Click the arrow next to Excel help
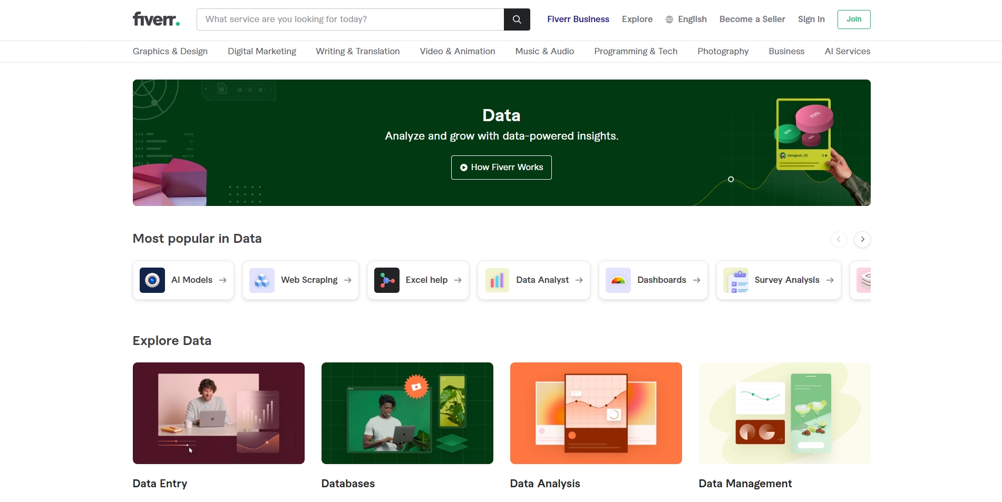1002x502 pixels. (458, 280)
